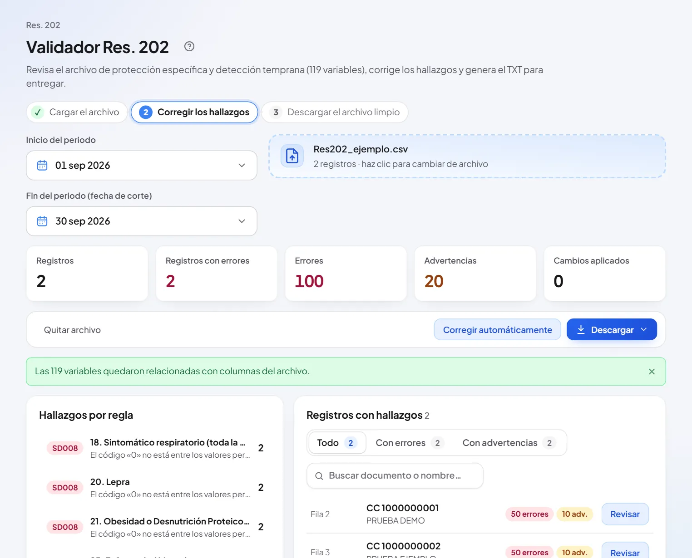Click the Registros con errores card

click(217, 274)
